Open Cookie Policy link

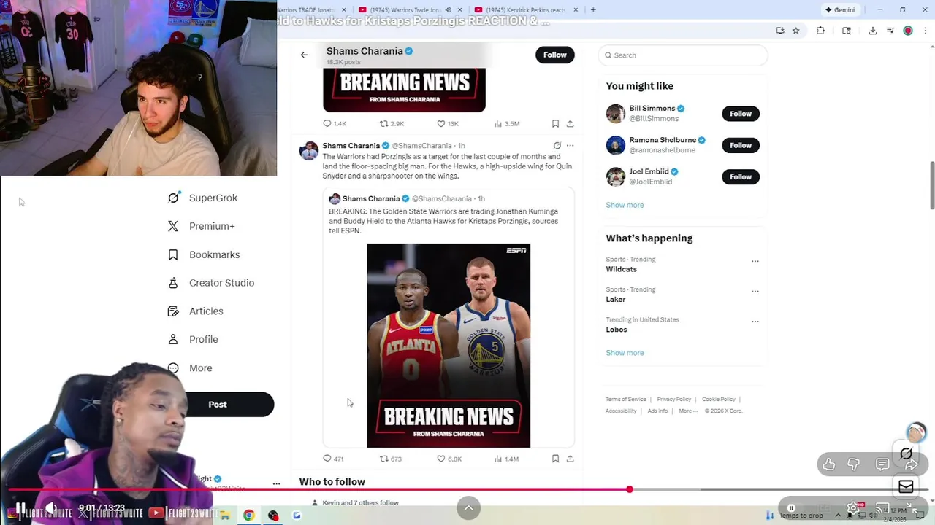(718, 400)
